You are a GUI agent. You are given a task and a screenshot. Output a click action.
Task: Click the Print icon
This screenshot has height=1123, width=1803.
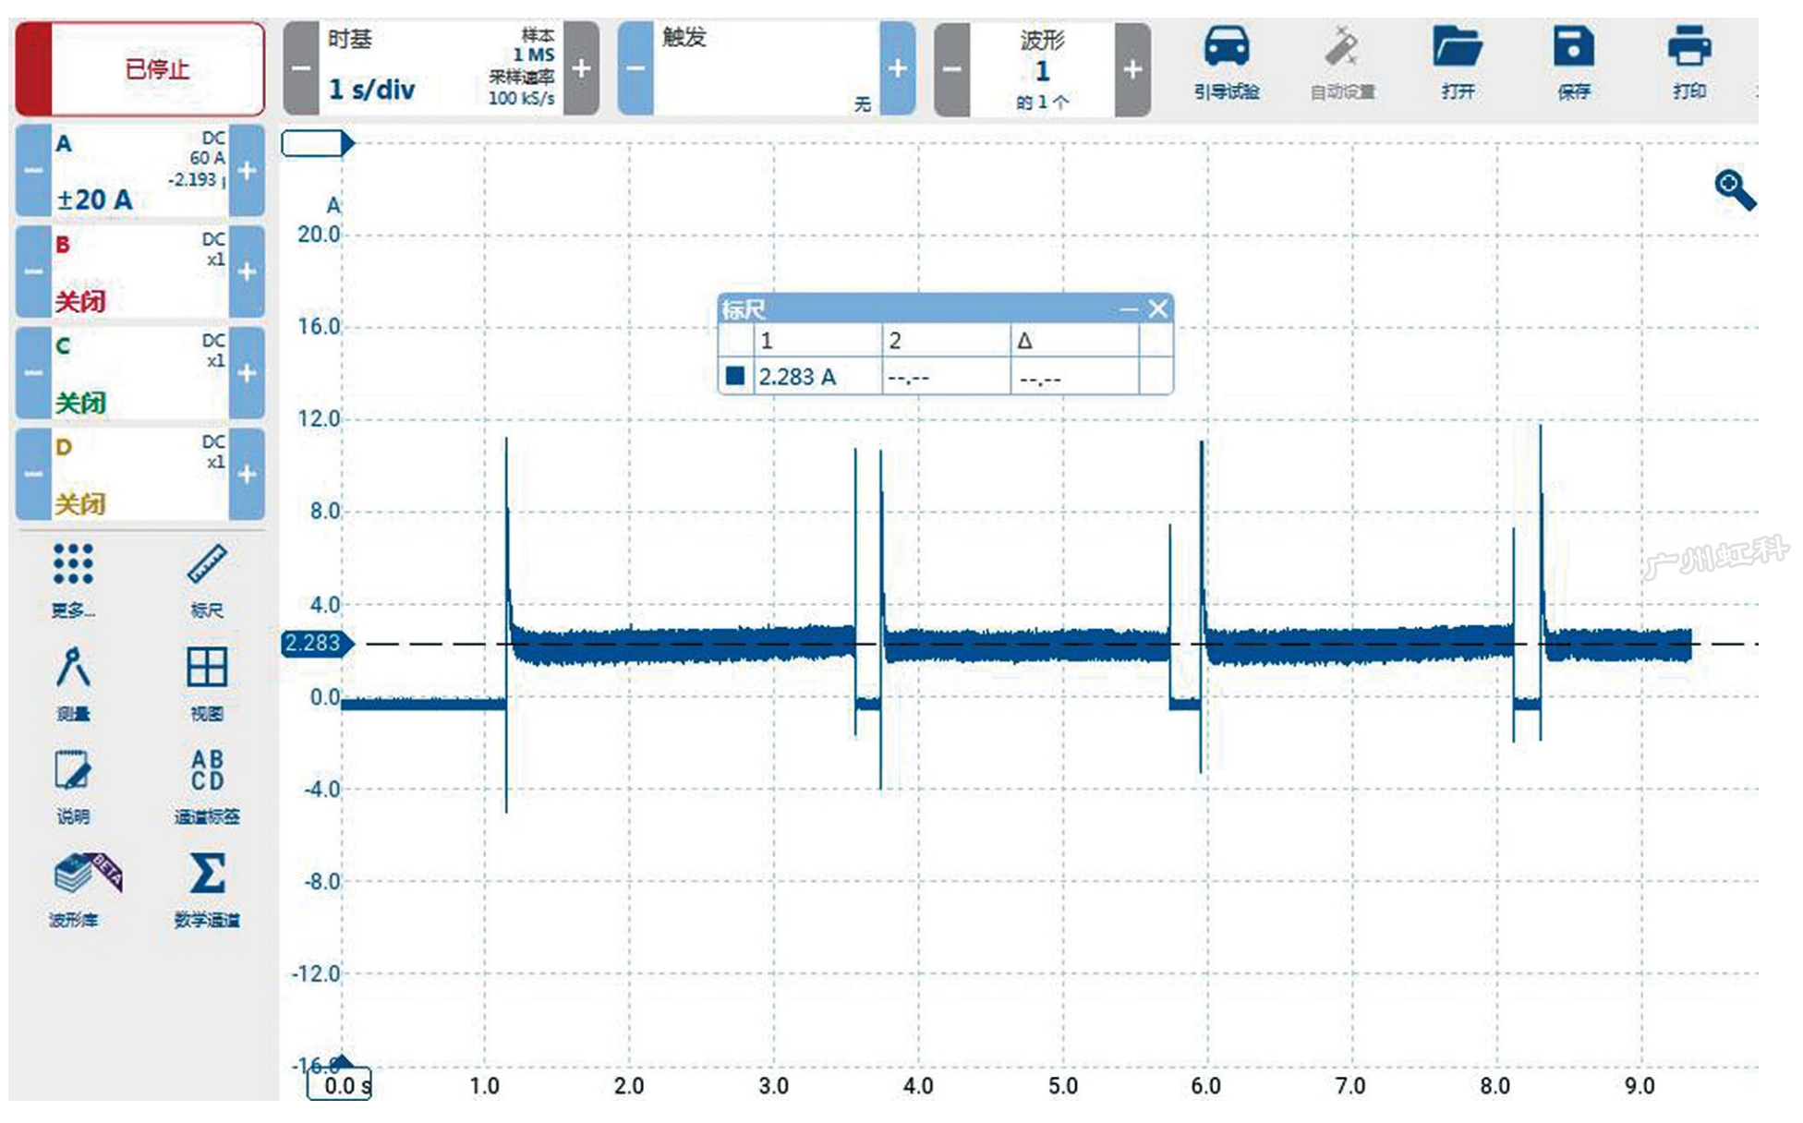tap(1688, 48)
